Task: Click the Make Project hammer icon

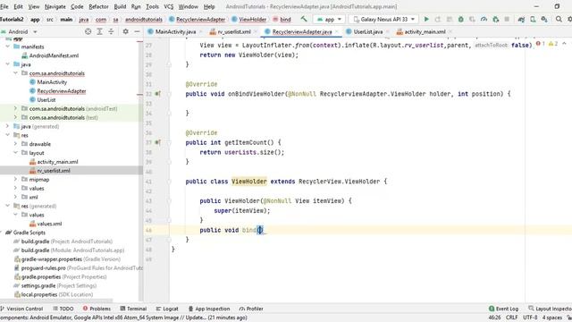Action: (x=304, y=19)
